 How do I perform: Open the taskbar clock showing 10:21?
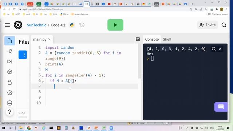(220, 128)
